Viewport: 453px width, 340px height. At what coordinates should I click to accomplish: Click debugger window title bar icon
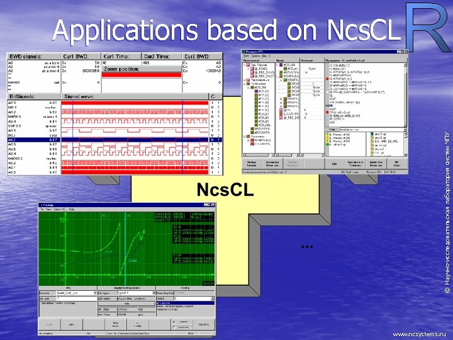point(244,52)
